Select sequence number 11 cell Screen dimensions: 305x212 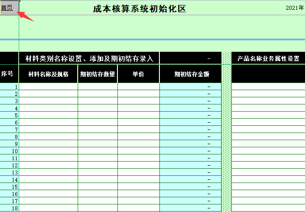[9, 158]
